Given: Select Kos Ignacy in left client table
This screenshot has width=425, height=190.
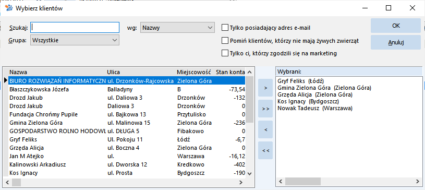Looking at the screenshot, I should [127, 173].
